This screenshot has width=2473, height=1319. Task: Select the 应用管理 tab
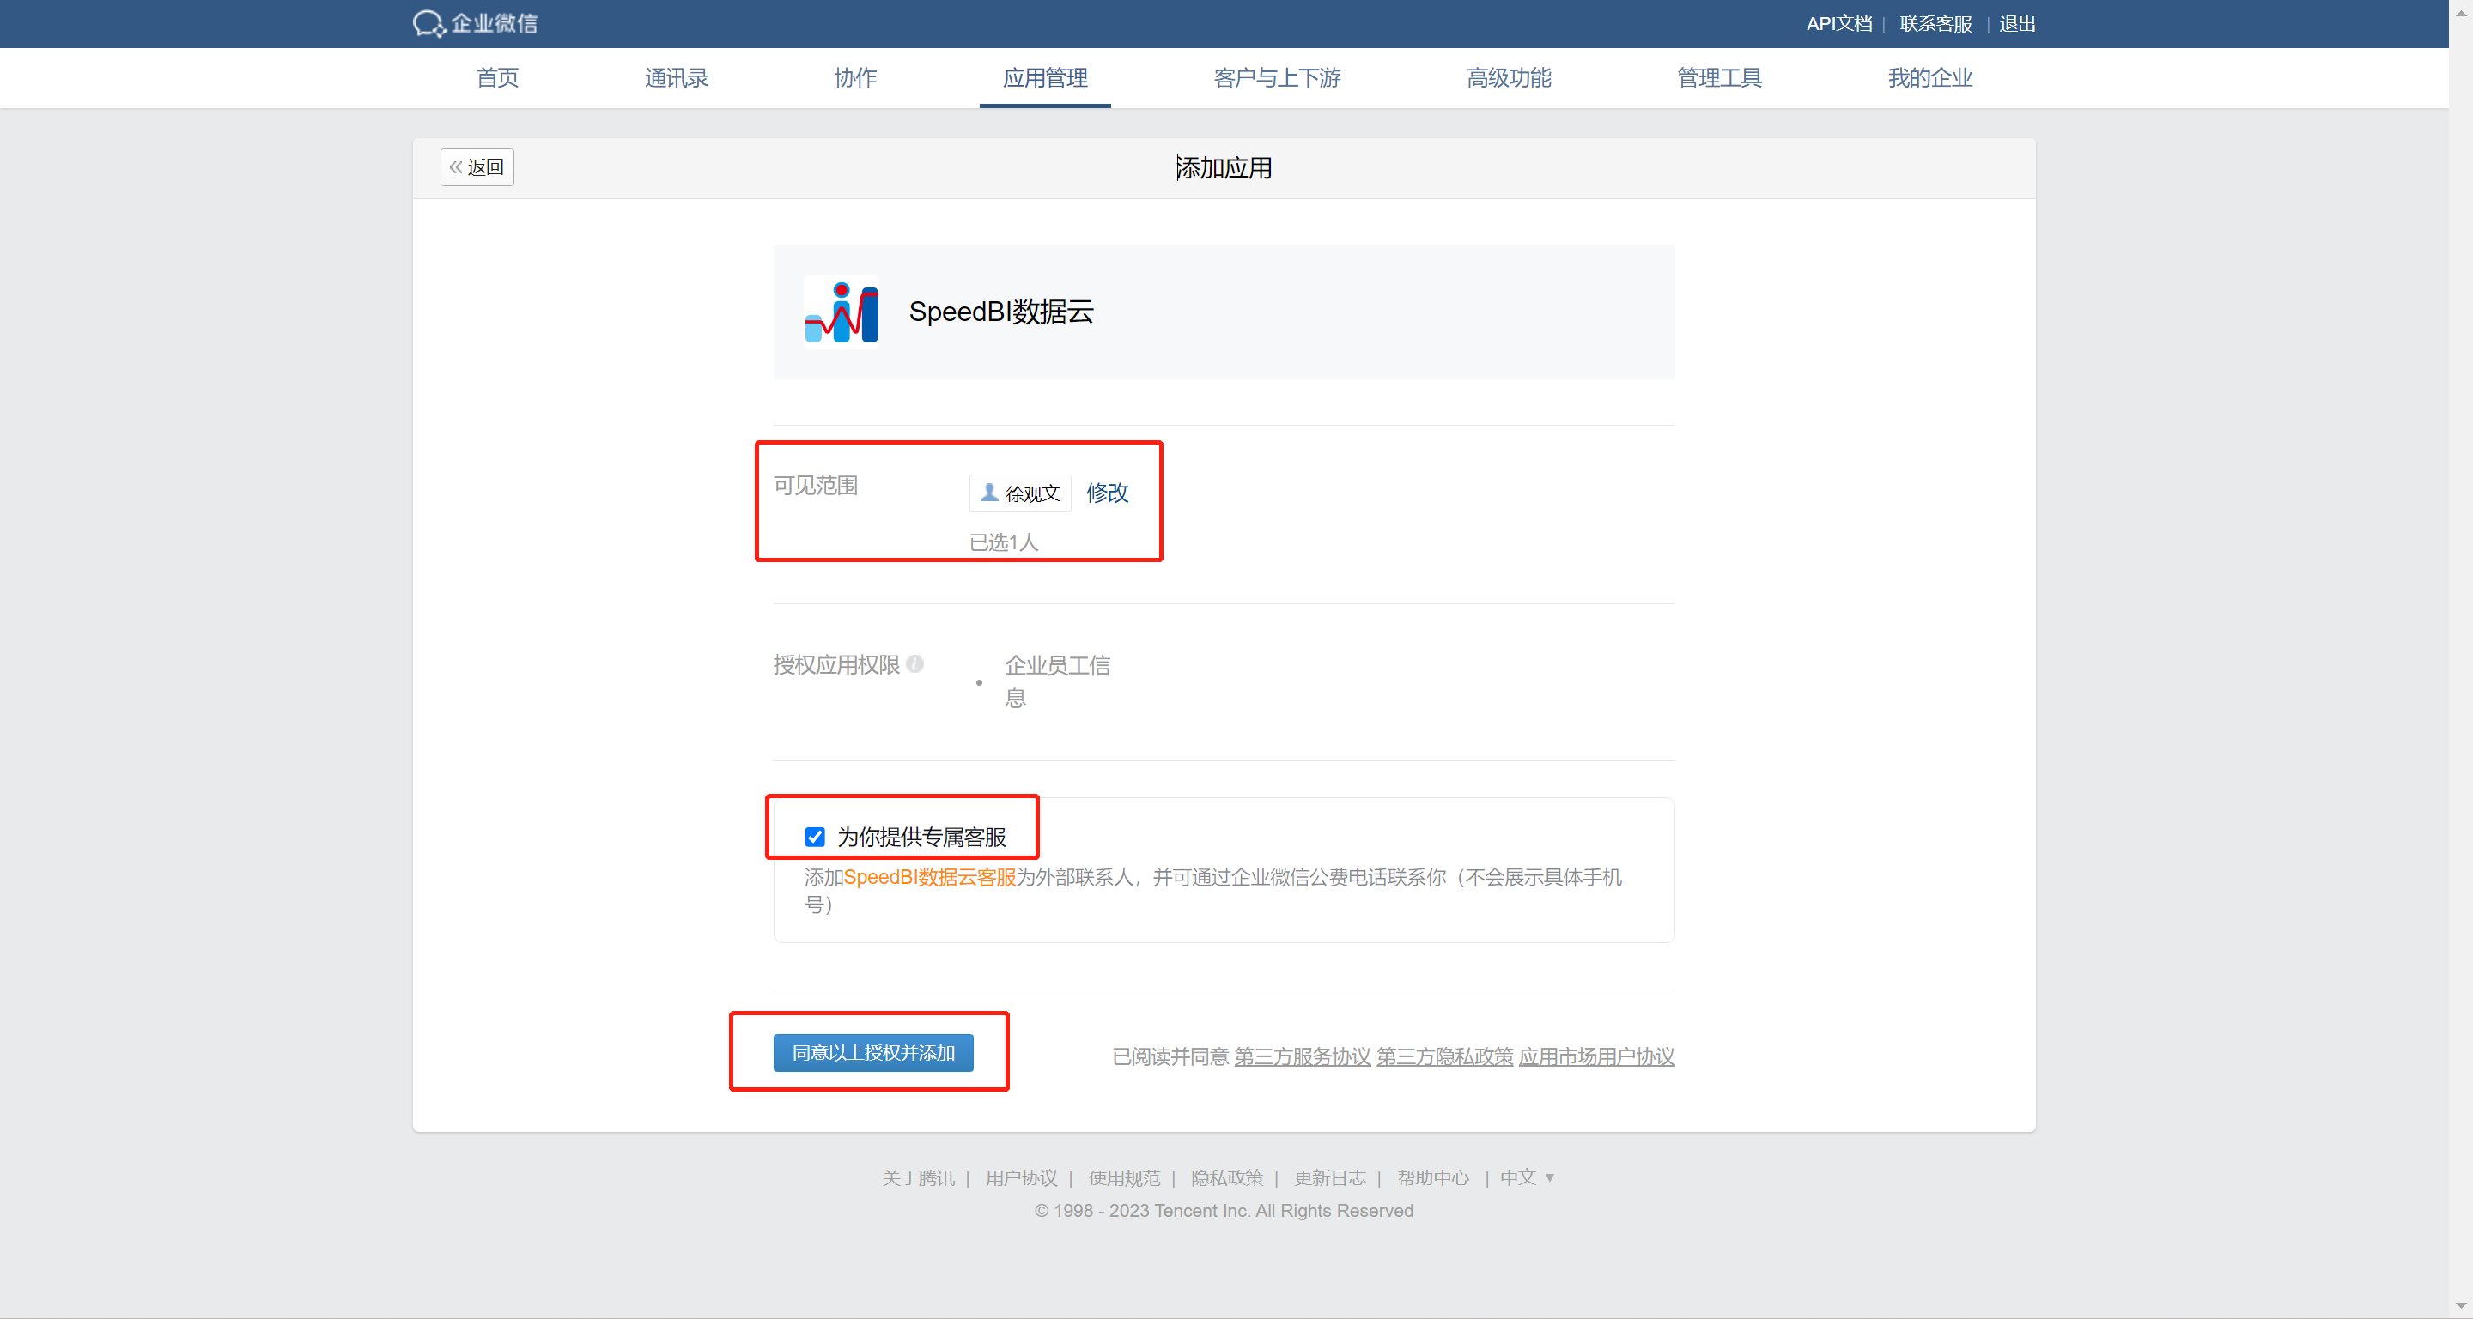(x=1044, y=78)
